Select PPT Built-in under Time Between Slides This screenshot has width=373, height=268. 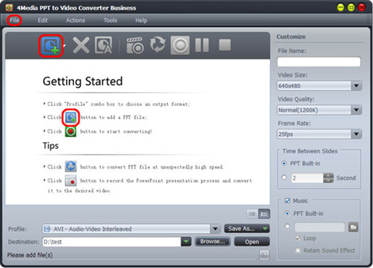coord(284,164)
